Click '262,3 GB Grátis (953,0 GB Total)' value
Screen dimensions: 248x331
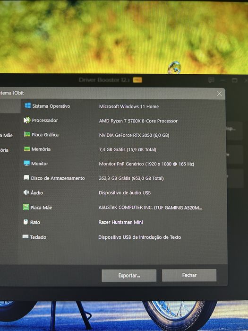coord(131,178)
